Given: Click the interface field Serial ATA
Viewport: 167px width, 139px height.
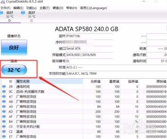Looking at the screenshot, I should click(x=89, y=48).
